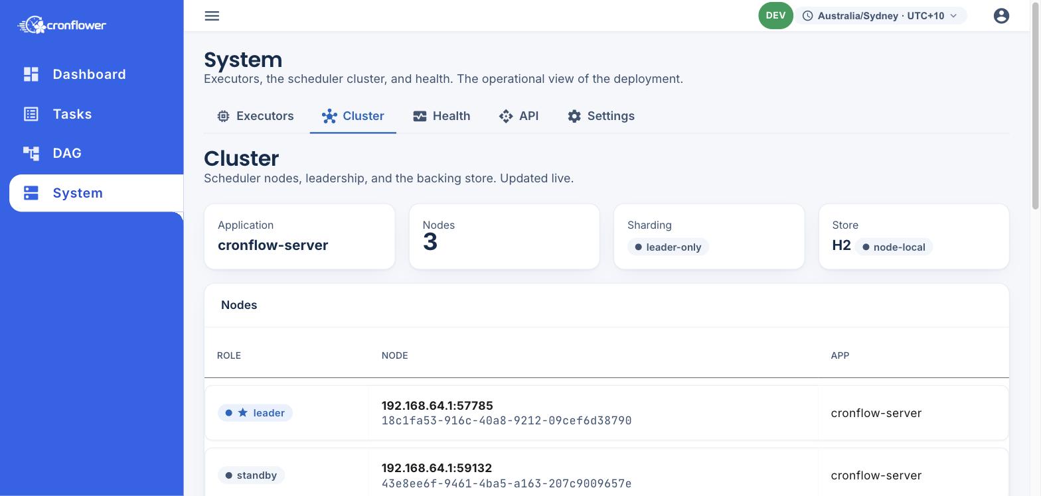Viewport: 1041px width, 496px height.
Task: Click the Health monitor icon
Action: [x=420, y=116]
